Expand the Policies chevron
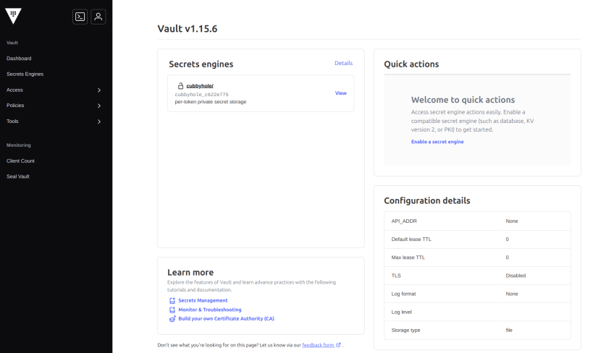 99,106
